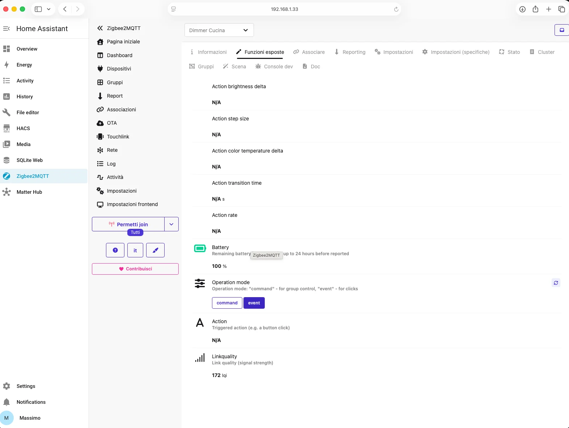The image size is (569, 428).
Task: Switch to Gruppi device tab
Action: (202, 67)
